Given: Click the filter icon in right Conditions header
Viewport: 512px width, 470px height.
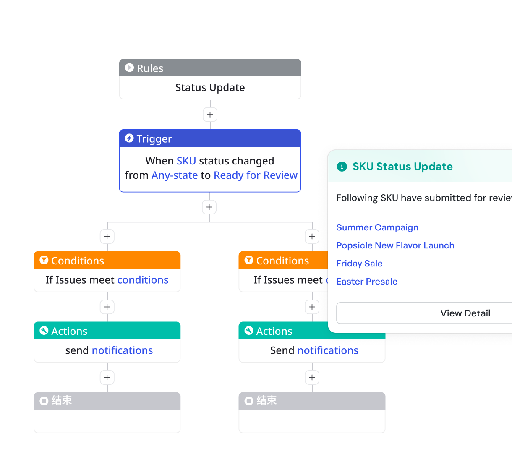Looking at the screenshot, I should 248,260.
